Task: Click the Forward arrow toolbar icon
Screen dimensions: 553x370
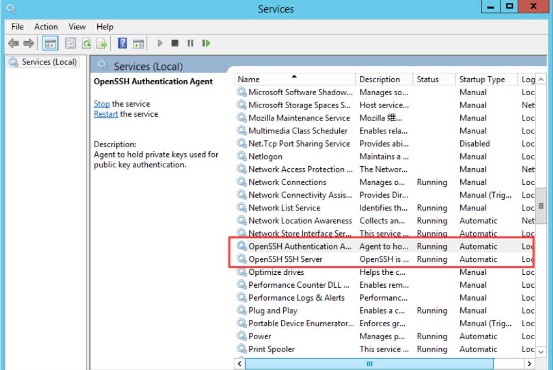Action: (29, 43)
